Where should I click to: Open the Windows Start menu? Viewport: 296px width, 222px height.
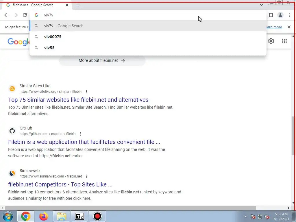(x=8, y=216)
